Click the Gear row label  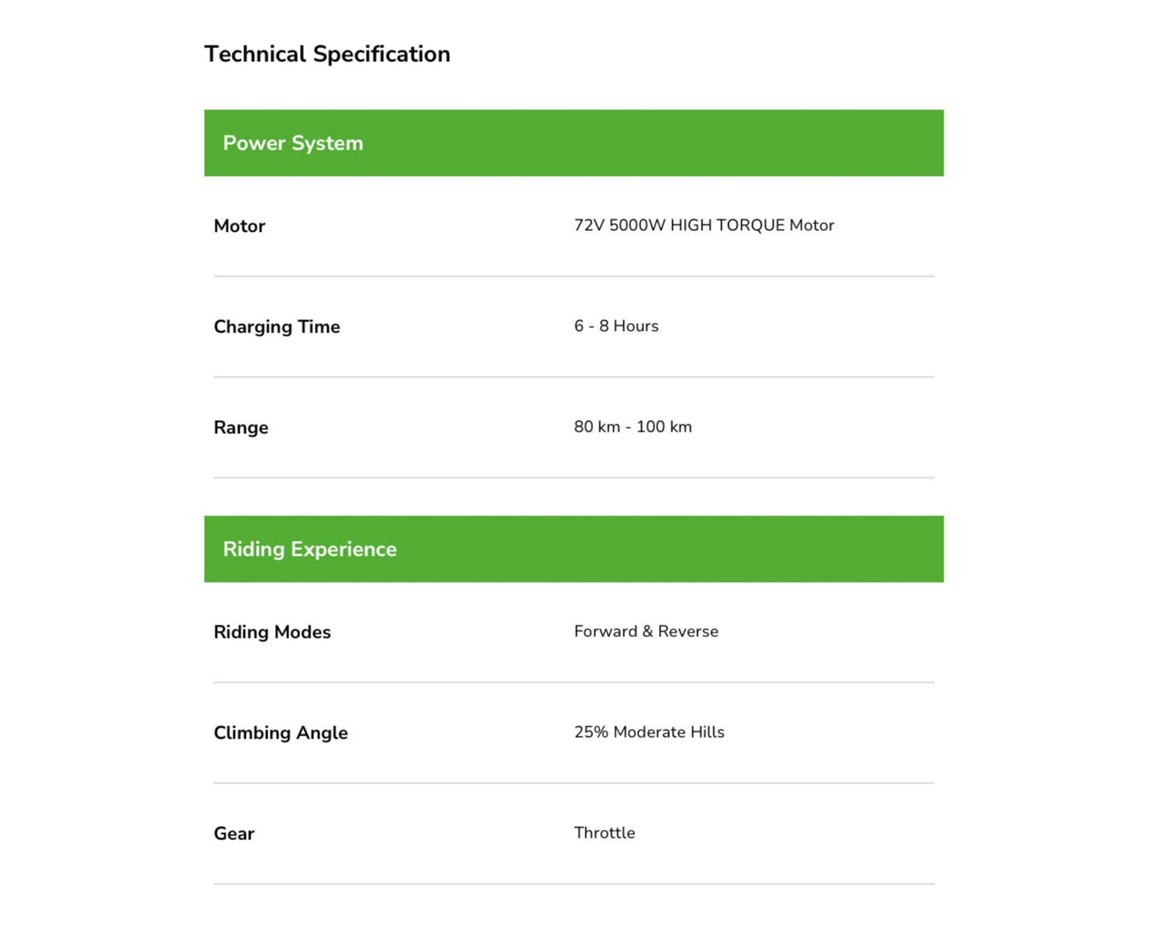(x=234, y=834)
